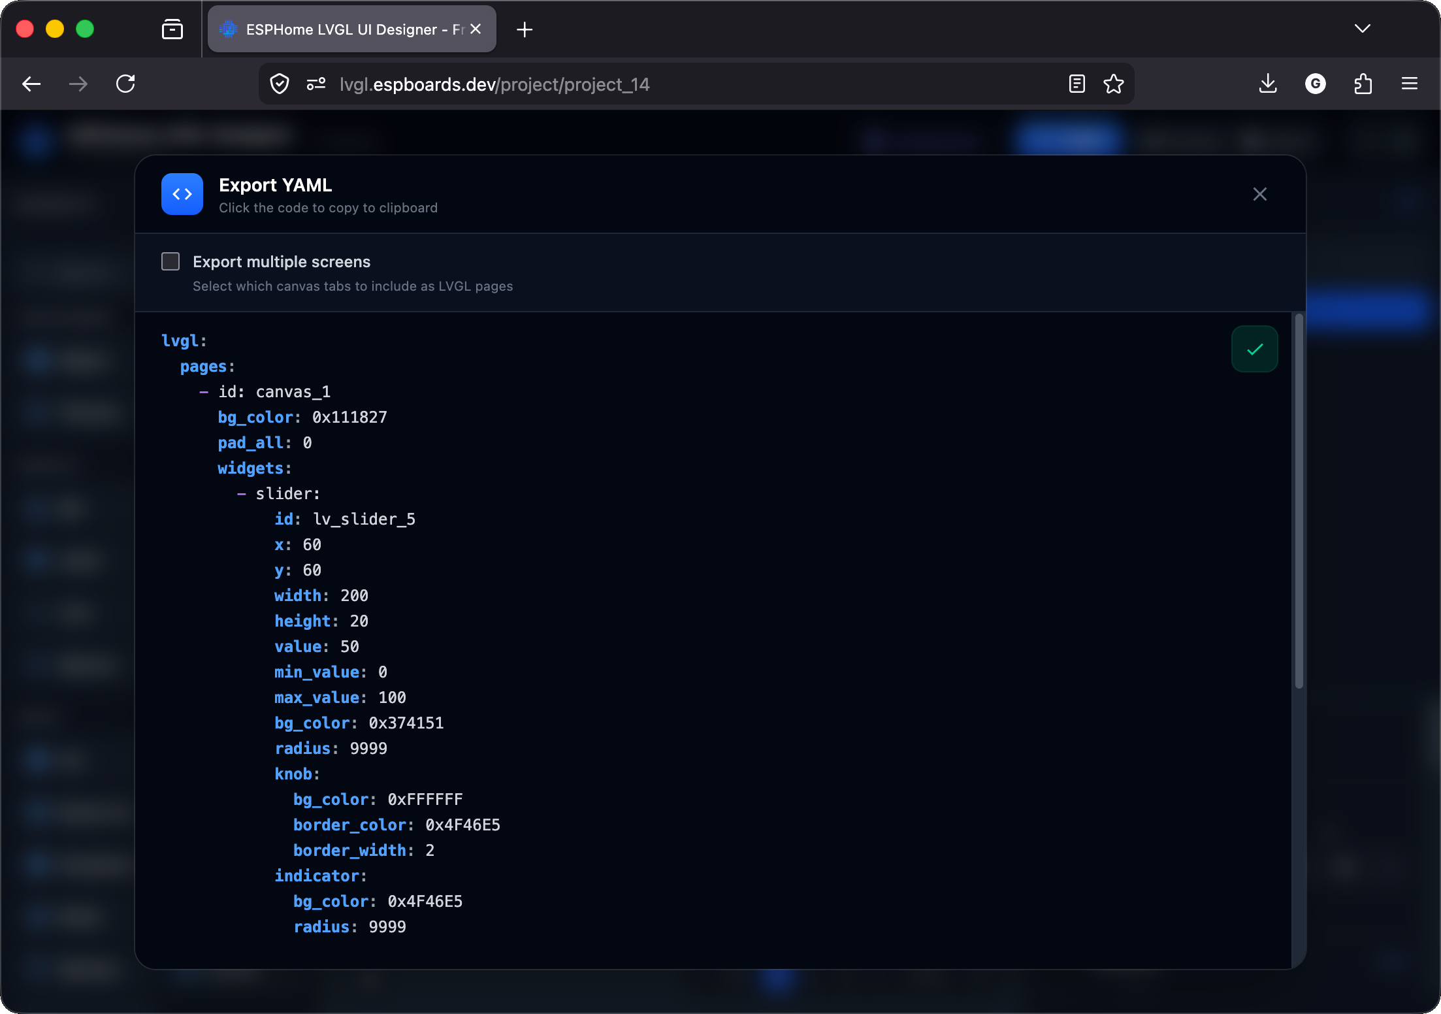
Task: Enable Export multiple screens checkbox
Action: point(170,261)
